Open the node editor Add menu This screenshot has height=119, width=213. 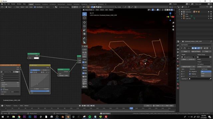(27, 7)
